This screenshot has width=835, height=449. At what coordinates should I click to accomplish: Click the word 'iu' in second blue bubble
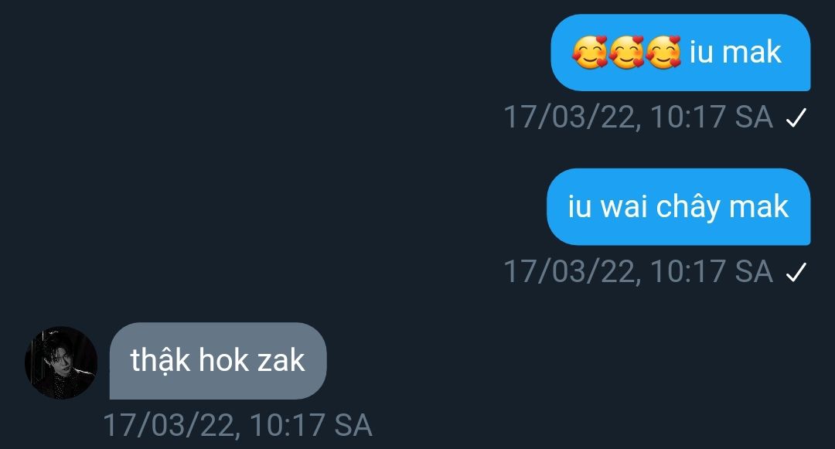pyautogui.click(x=580, y=206)
